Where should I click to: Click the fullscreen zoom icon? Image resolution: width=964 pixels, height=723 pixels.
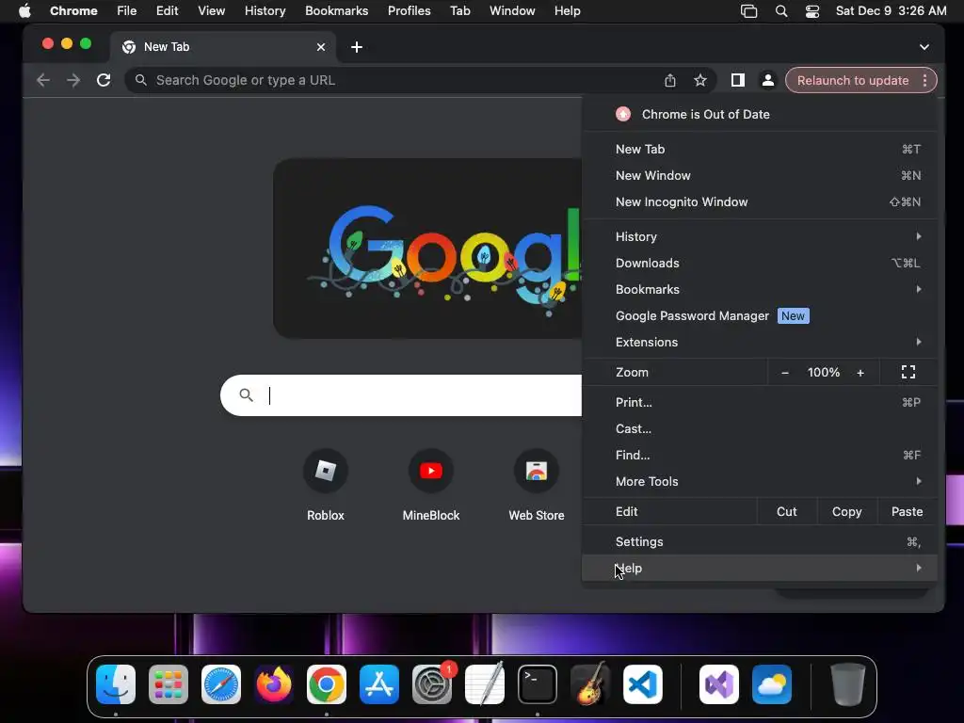[908, 372]
